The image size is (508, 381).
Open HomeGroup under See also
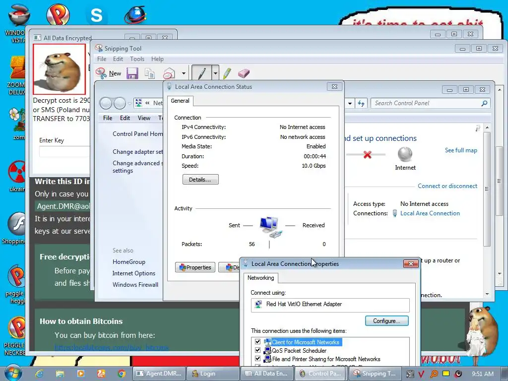coord(128,262)
